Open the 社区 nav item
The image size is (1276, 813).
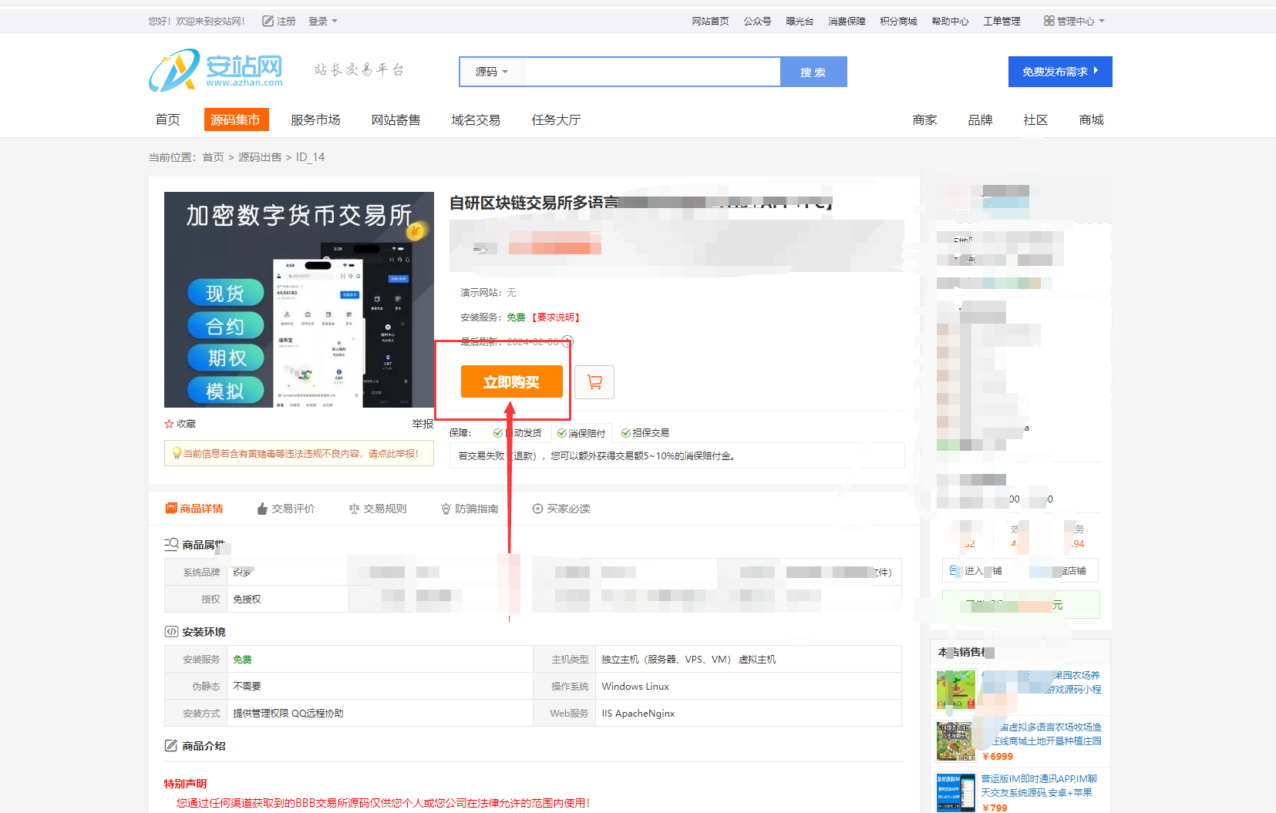[x=1035, y=119]
